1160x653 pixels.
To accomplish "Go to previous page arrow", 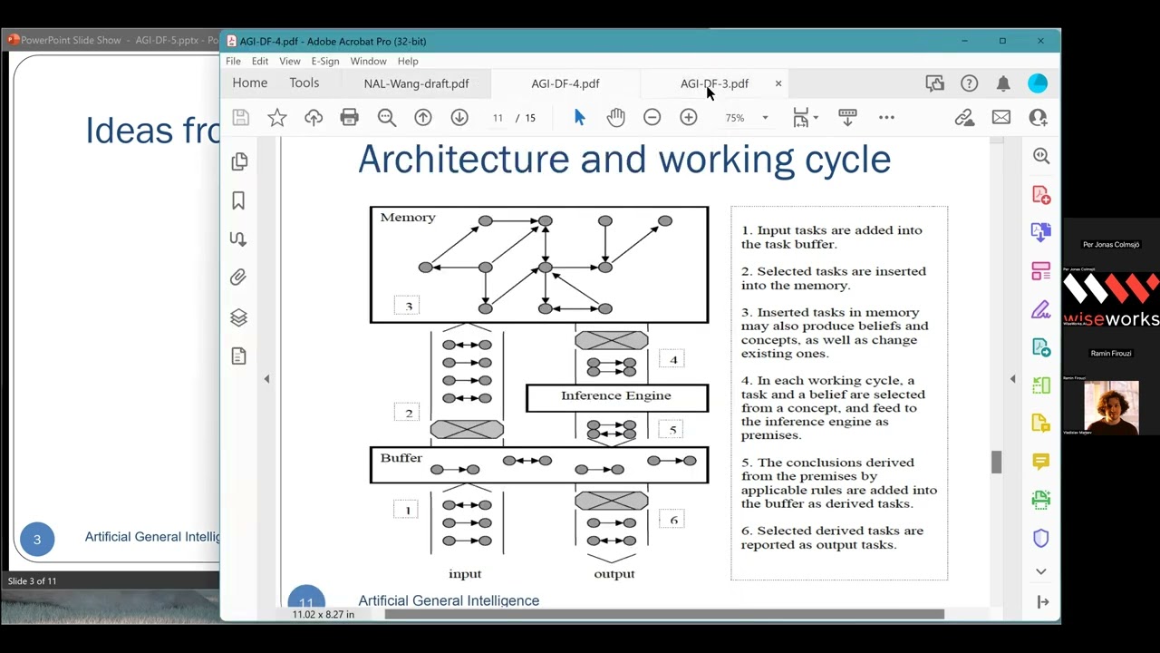I will 423,117.
